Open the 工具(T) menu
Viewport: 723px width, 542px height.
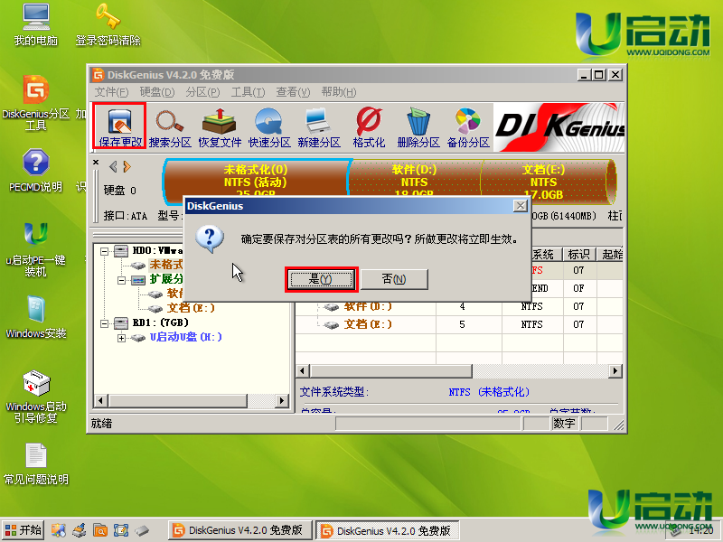(248, 92)
